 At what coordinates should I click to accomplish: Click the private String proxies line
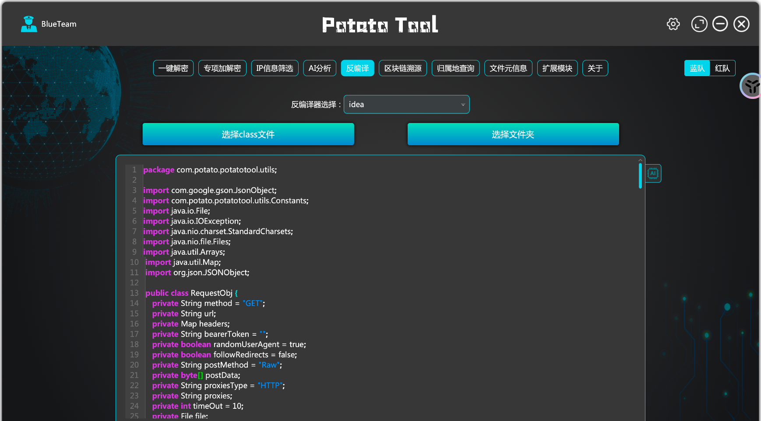tap(192, 396)
